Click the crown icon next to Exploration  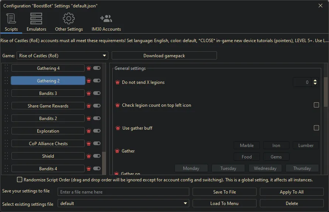pos(89,131)
